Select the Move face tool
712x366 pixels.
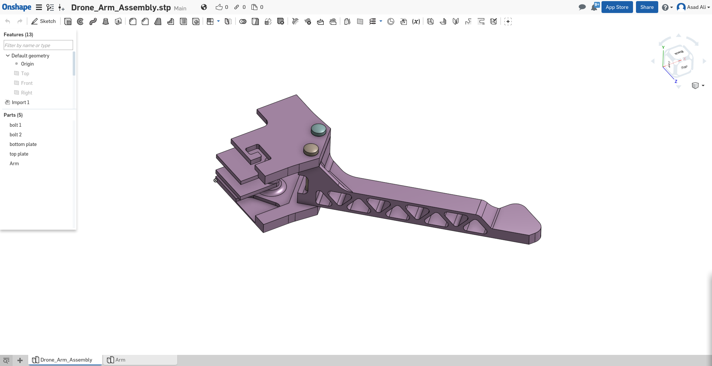(x=320, y=21)
